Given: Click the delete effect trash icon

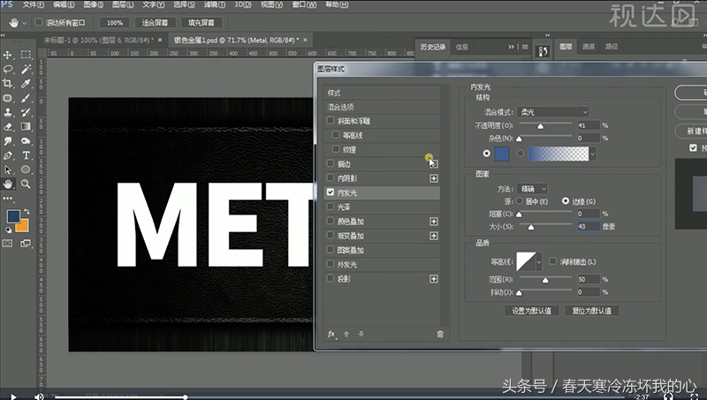Looking at the screenshot, I should point(440,334).
